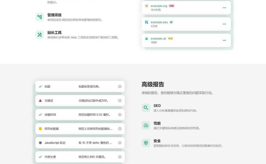Click the description line under 安全
266x164 pixels.
coord(188,146)
